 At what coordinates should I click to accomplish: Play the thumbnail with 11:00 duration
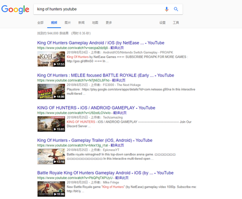[x=51, y=189]
